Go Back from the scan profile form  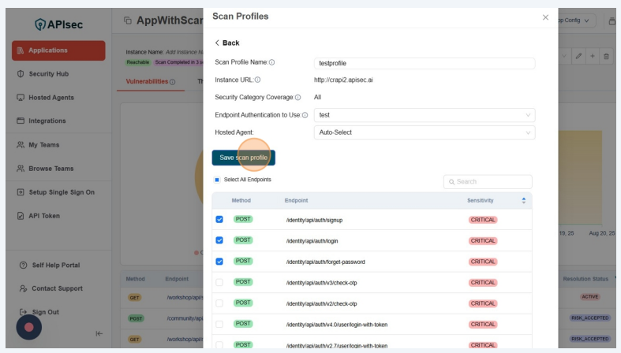point(227,43)
